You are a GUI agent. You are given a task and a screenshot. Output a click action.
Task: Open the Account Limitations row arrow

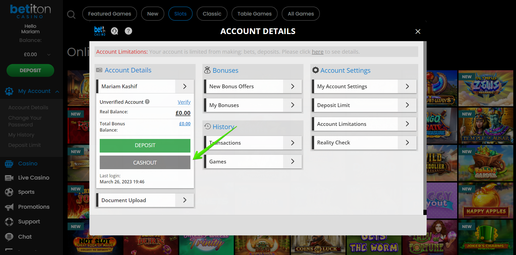click(407, 124)
